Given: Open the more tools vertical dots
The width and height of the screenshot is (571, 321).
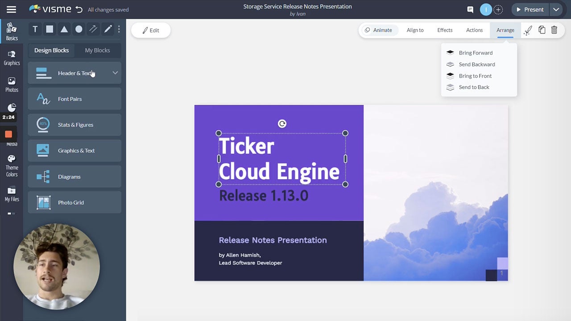Looking at the screenshot, I should (119, 29).
